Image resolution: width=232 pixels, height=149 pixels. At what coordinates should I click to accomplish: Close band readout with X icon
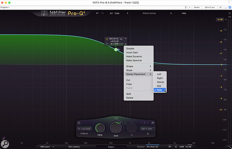click(125, 39)
